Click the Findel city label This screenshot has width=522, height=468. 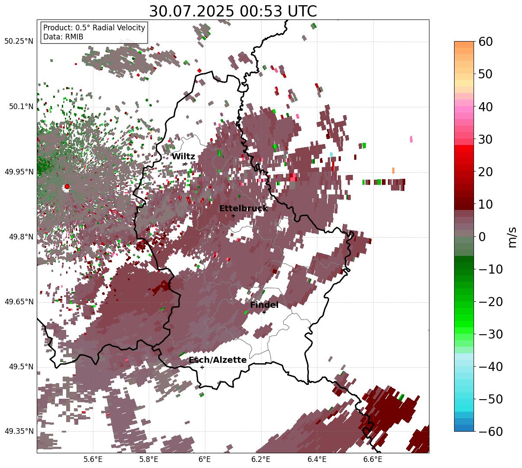[x=264, y=305]
